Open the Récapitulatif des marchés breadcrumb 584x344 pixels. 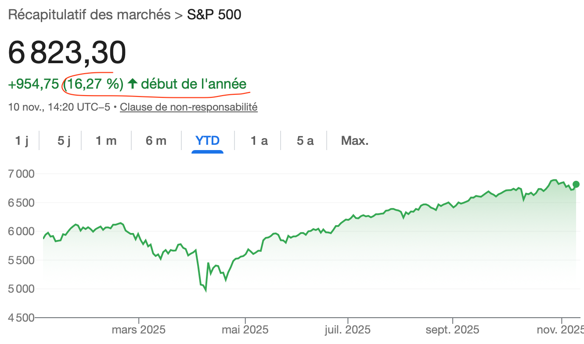point(89,15)
